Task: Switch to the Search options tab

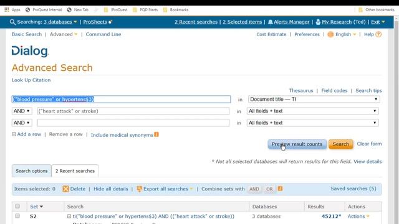Action: coord(32,171)
